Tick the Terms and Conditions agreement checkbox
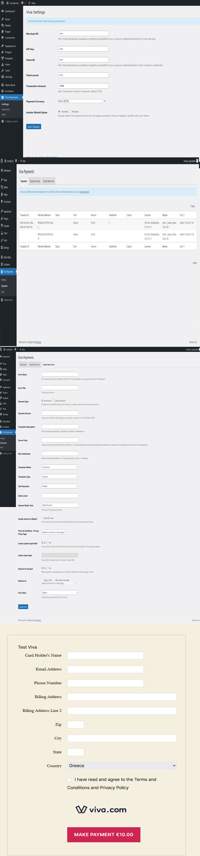200x856 pixels. point(69,780)
